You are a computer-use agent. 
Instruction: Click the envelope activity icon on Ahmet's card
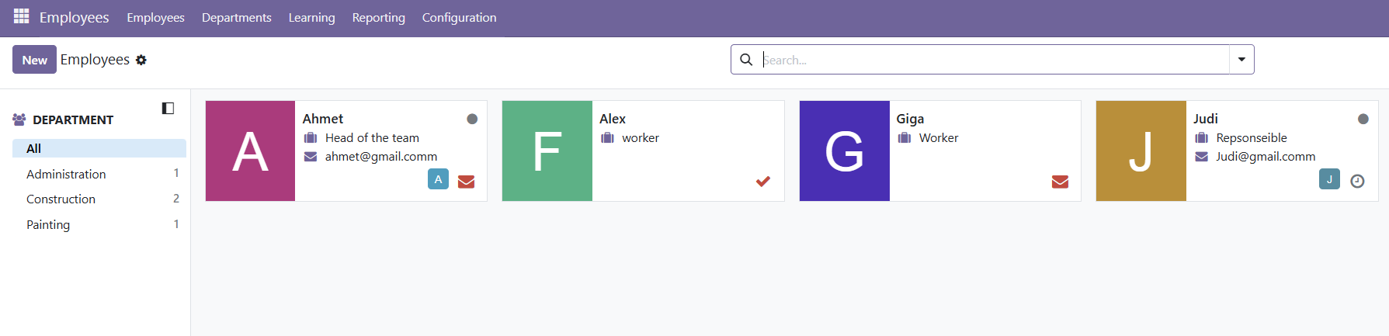(x=466, y=182)
